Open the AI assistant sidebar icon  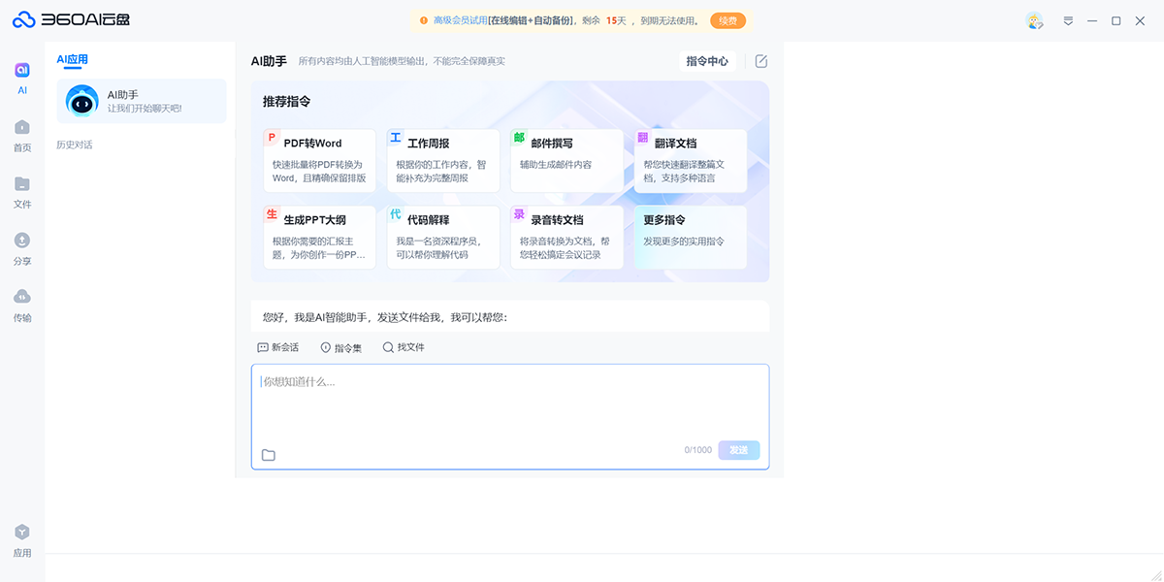point(21,68)
